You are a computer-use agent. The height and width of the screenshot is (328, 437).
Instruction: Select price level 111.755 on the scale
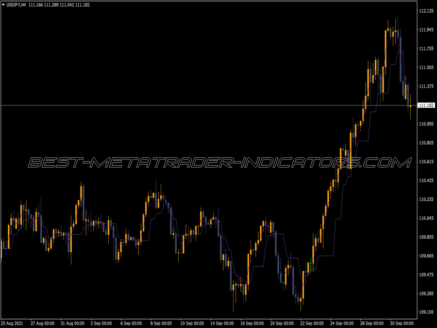[426, 49]
